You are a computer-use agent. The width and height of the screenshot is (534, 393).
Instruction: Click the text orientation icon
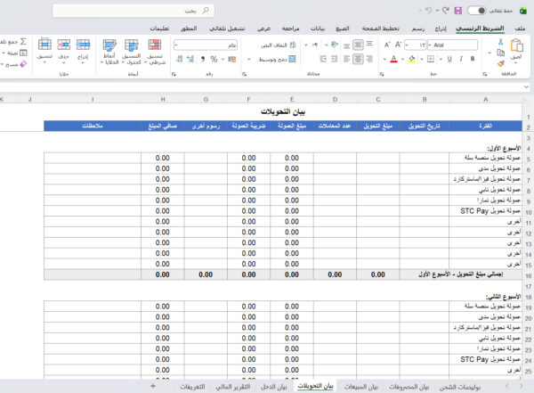tap(334, 45)
